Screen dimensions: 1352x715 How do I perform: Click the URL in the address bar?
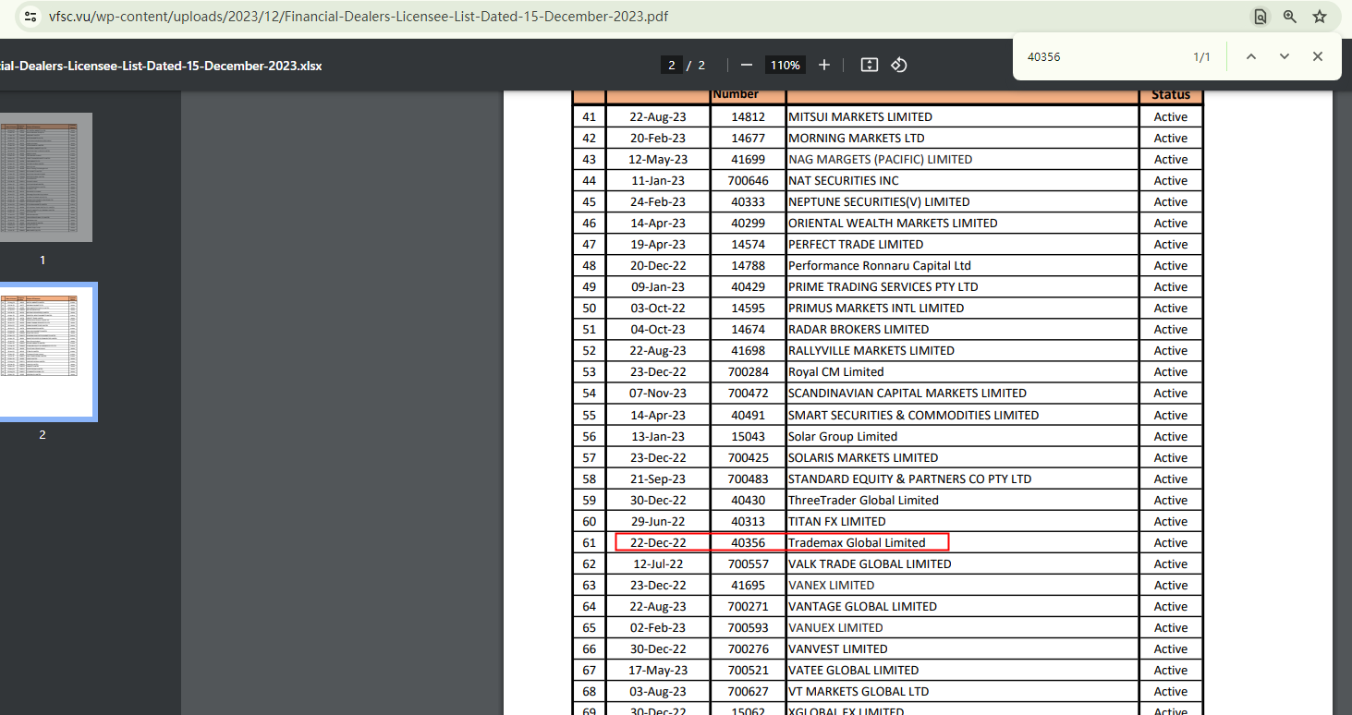click(359, 17)
